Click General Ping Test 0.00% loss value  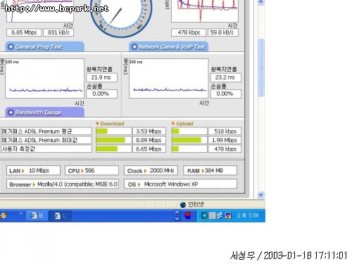click(x=101, y=94)
